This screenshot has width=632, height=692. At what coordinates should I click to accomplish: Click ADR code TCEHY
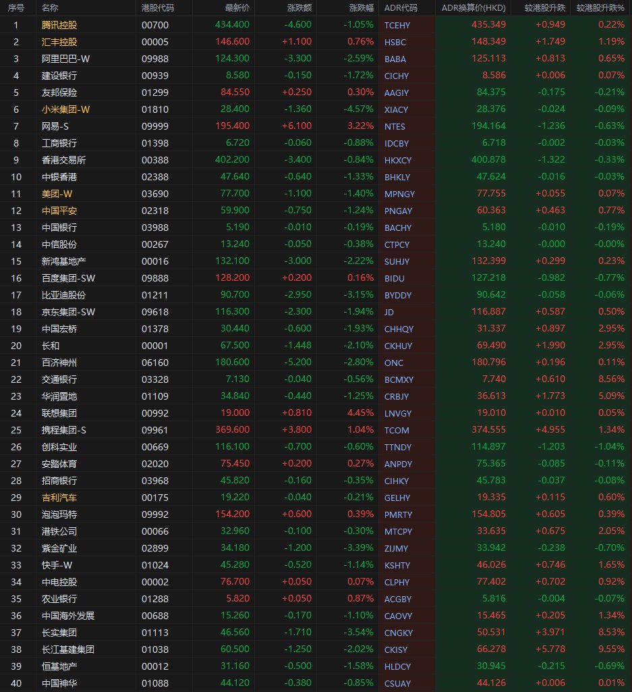(397, 25)
